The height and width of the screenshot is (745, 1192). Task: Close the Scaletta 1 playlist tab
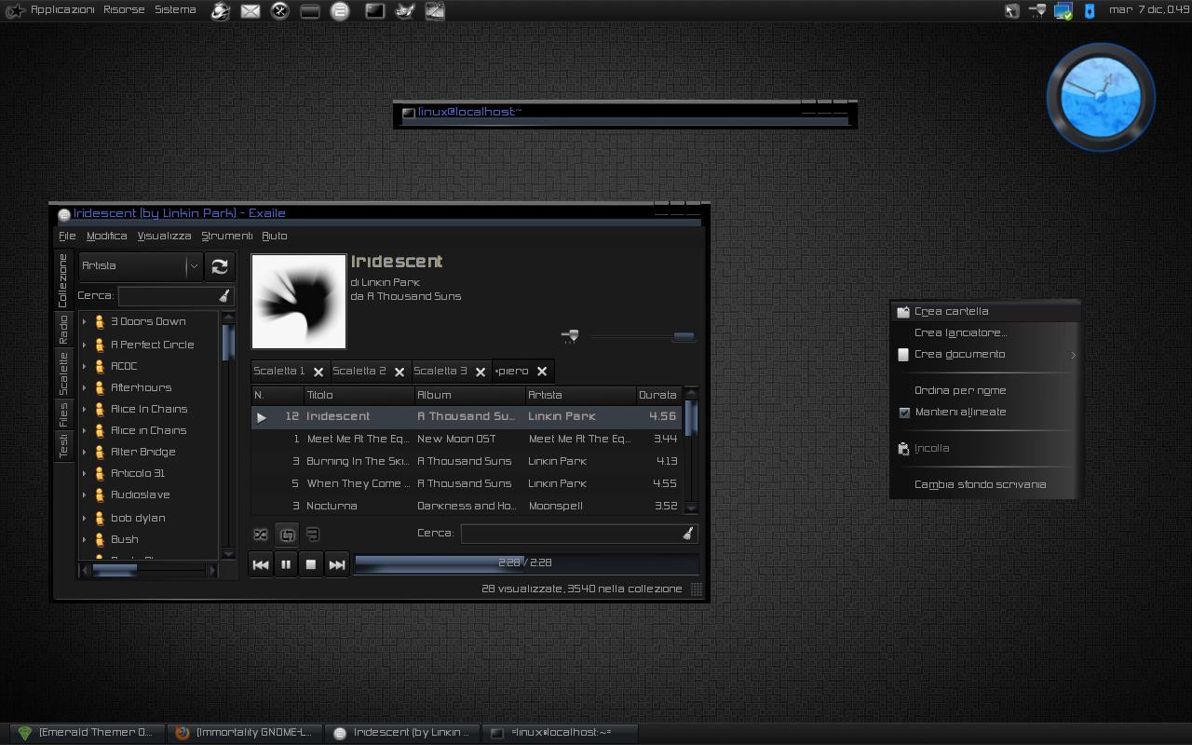[318, 372]
